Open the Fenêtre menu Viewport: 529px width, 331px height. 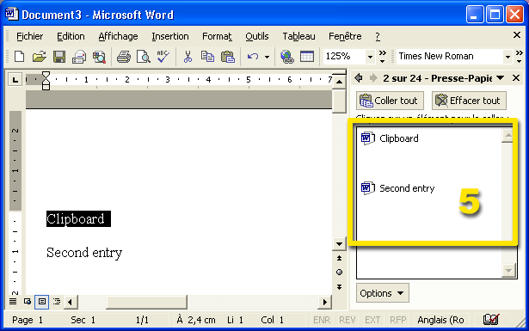click(345, 36)
